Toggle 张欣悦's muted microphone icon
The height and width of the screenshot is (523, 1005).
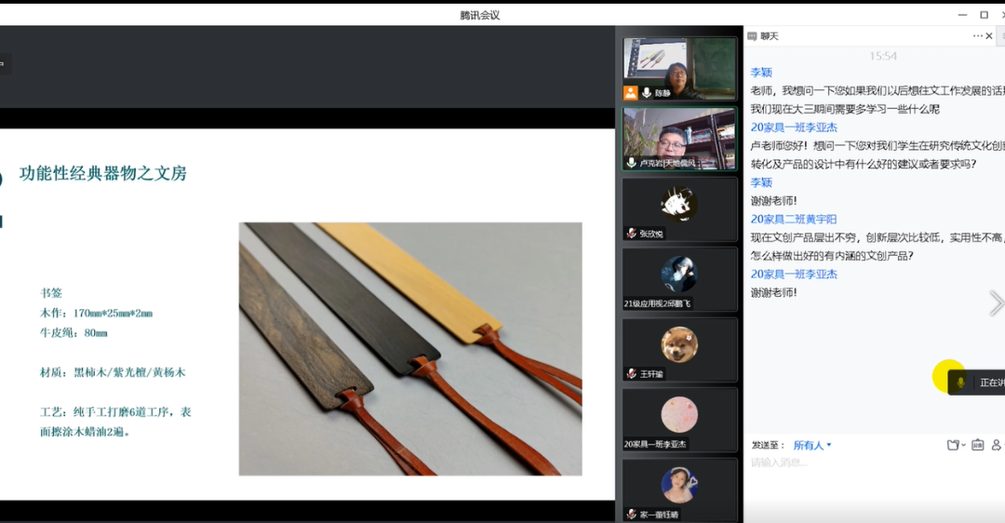pyautogui.click(x=631, y=234)
